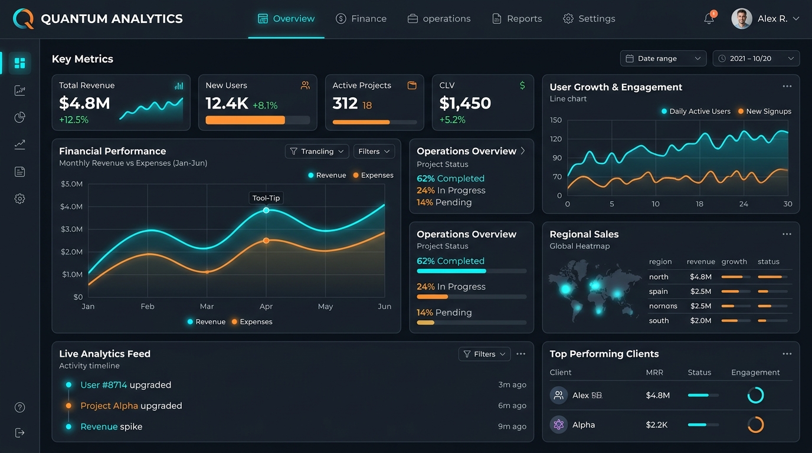Toggle the Daily Active Users legend series
The height and width of the screenshot is (453, 812).
(696, 111)
